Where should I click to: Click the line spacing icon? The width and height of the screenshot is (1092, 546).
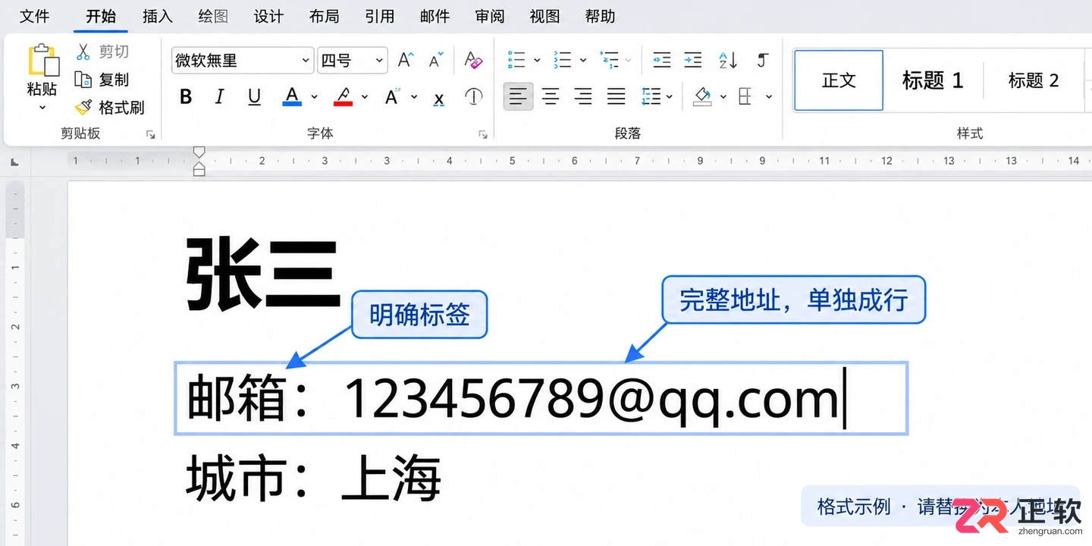click(651, 96)
